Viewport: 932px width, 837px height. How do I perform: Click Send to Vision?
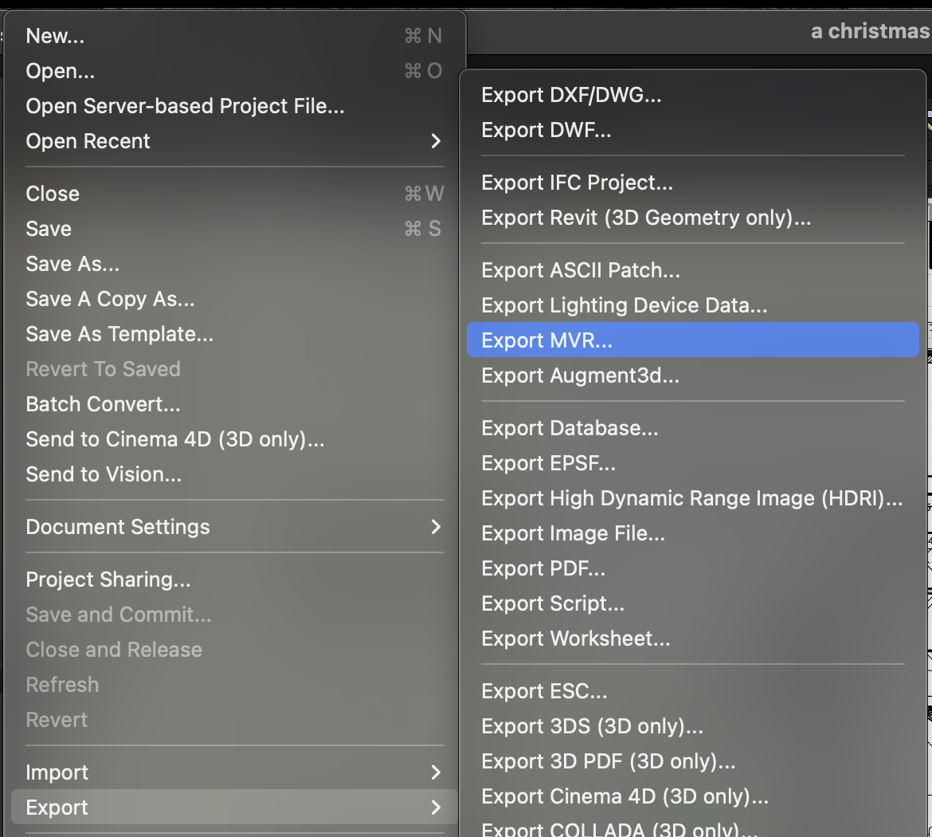coord(104,474)
